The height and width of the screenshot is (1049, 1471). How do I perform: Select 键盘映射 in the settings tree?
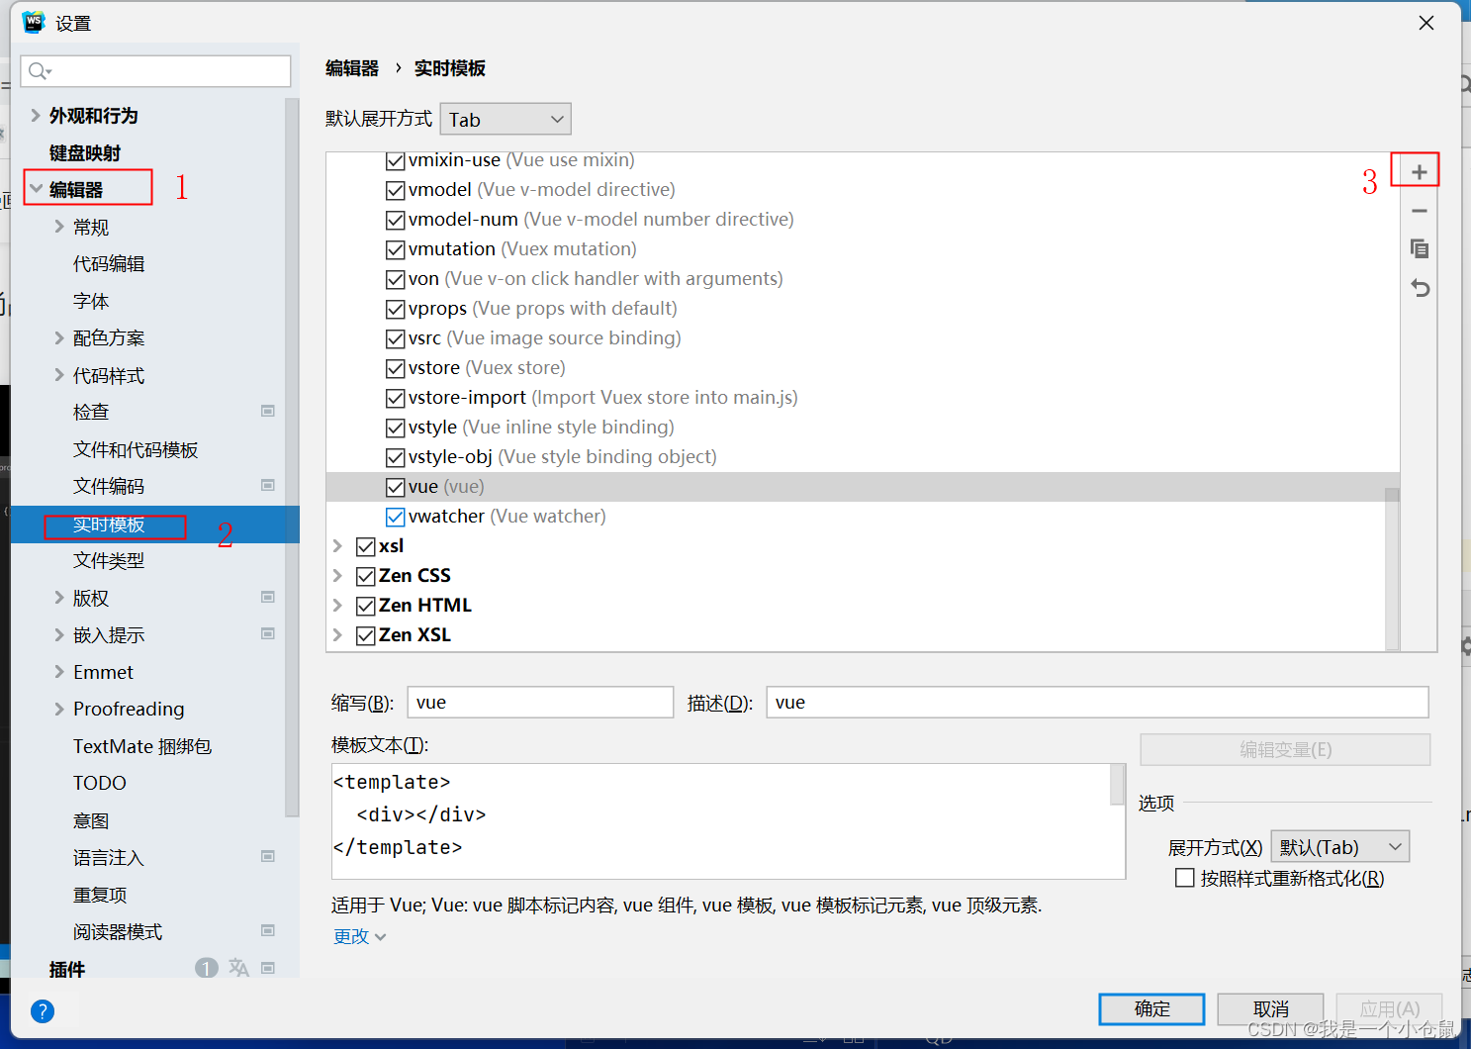point(85,152)
